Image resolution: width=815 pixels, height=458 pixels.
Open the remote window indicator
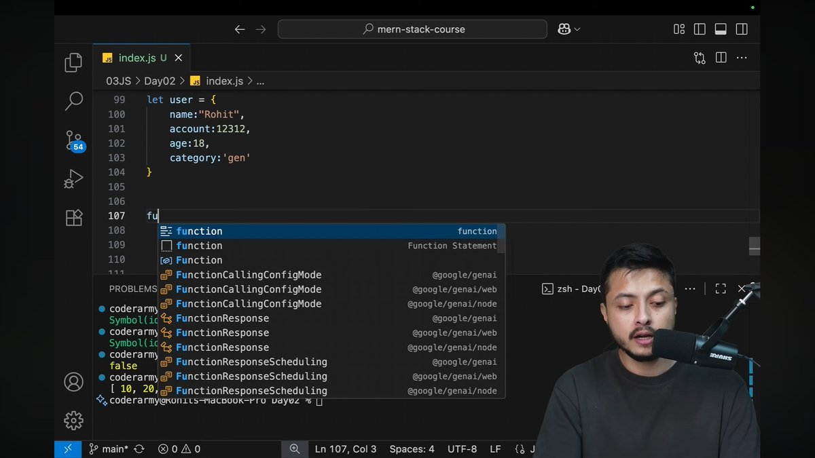click(68, 449)
